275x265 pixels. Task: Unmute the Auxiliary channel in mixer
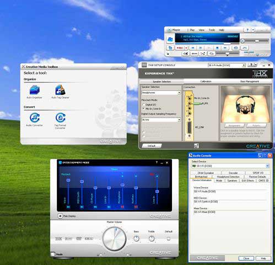click(x=136, y=207)
